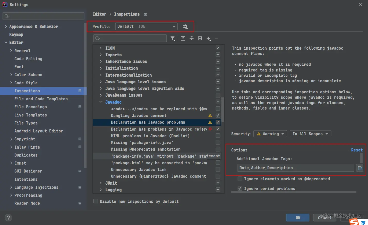Open the Keymap settings page
This screenshot has height=225, width=368.
click(16, 34)
